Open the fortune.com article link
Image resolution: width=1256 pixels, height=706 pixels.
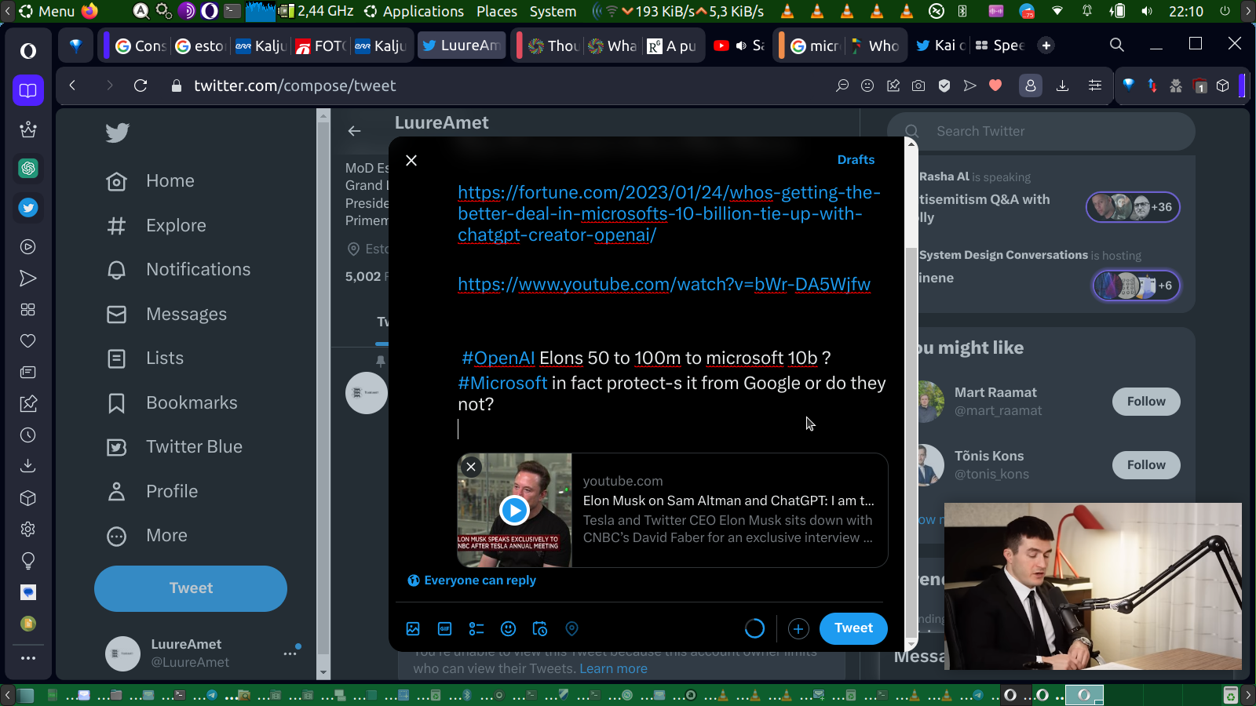[669, 213]
